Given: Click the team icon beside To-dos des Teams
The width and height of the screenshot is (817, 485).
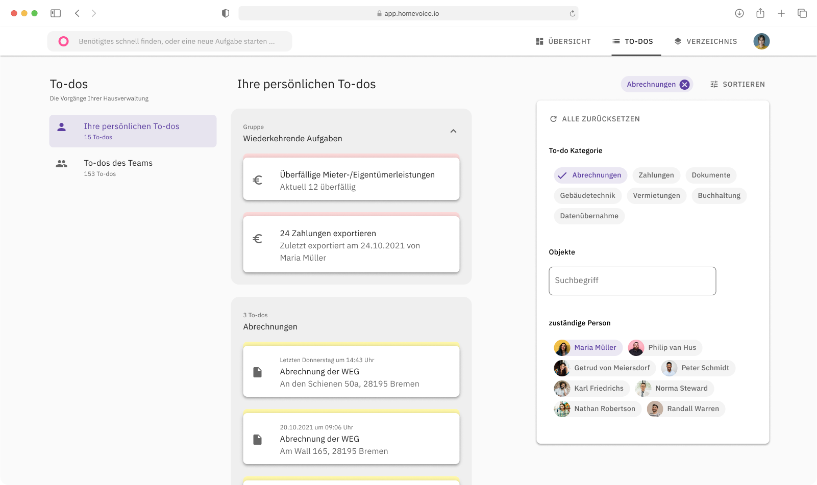Looking at the screenshot, I should 61,164.
